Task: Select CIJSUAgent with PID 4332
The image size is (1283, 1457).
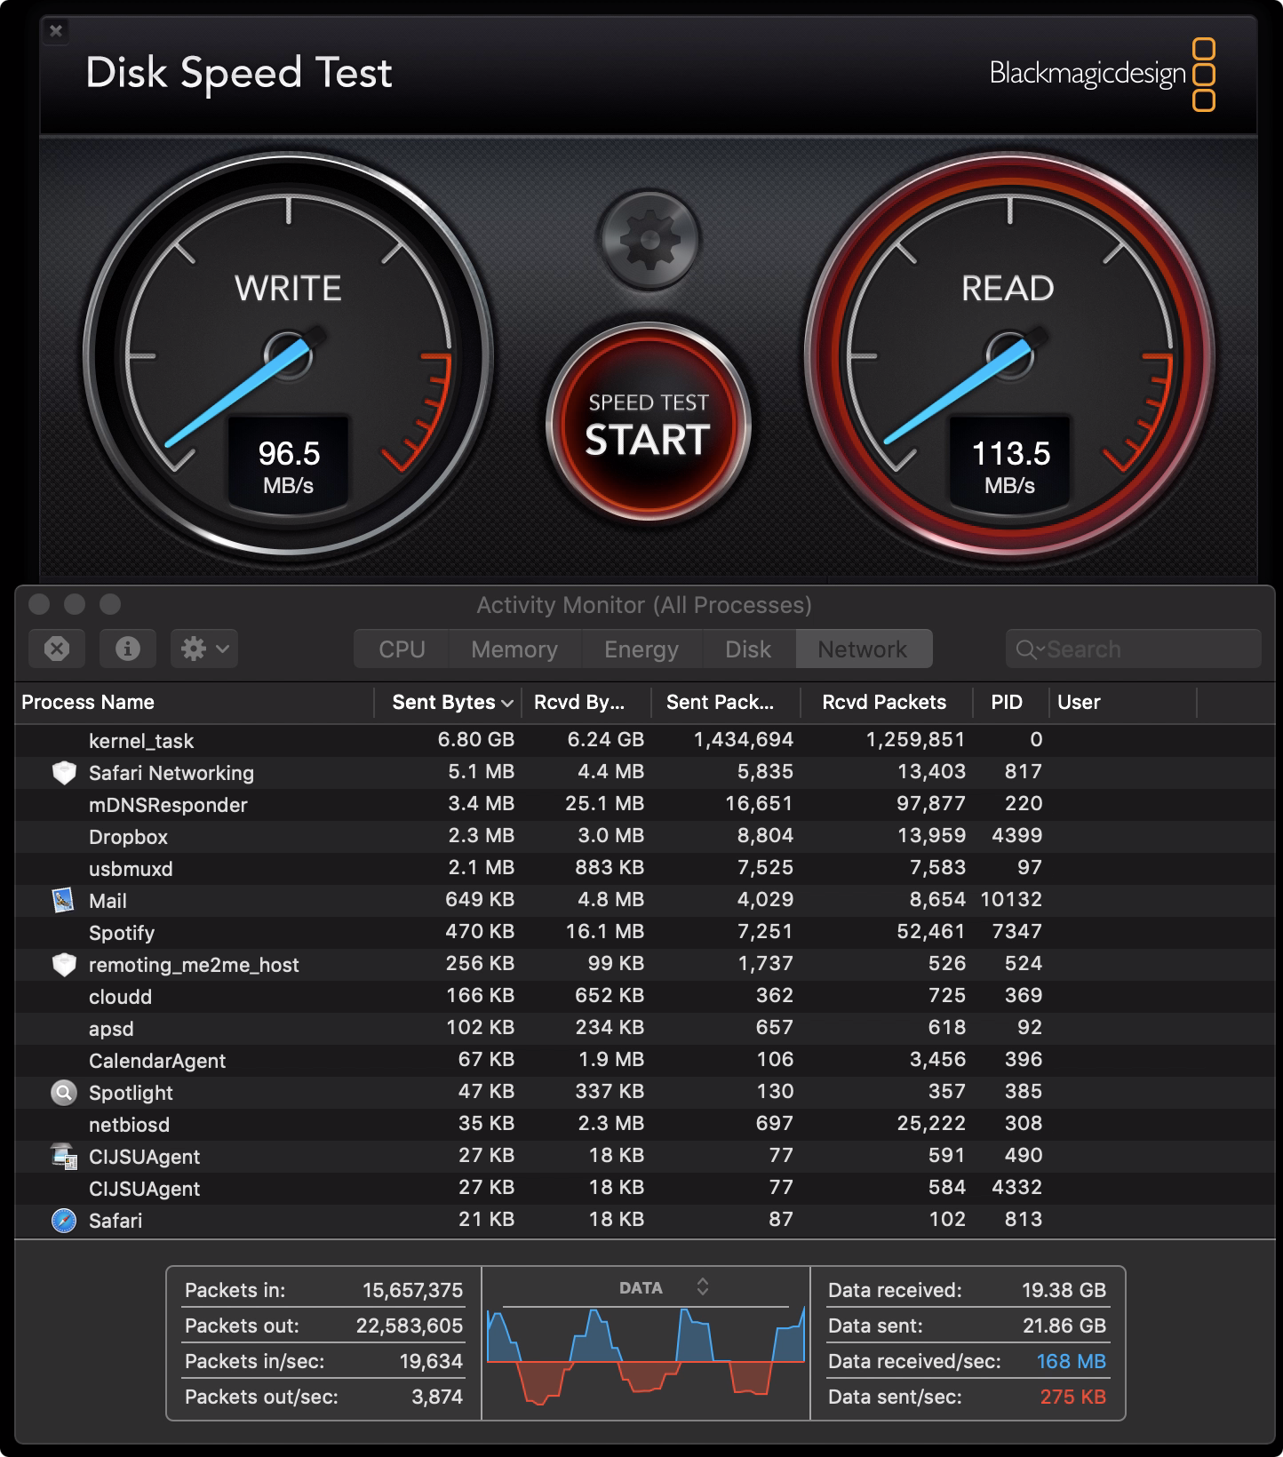Action: [645, 1188]
